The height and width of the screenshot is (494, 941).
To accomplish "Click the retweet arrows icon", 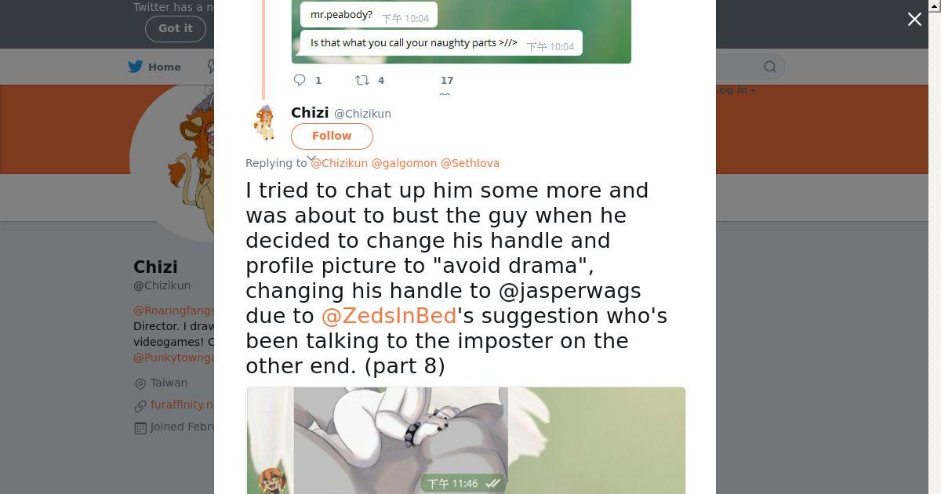I will click(362, 80).
